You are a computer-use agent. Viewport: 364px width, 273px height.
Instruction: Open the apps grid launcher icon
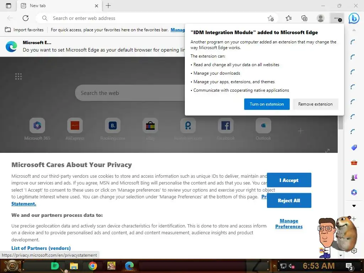pos(18,76)
